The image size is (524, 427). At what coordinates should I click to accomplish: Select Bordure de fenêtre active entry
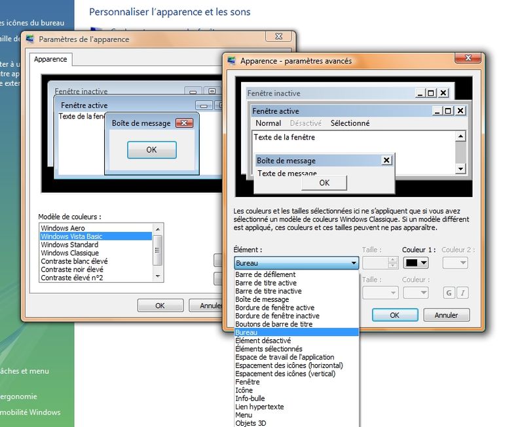click(297, 307)
